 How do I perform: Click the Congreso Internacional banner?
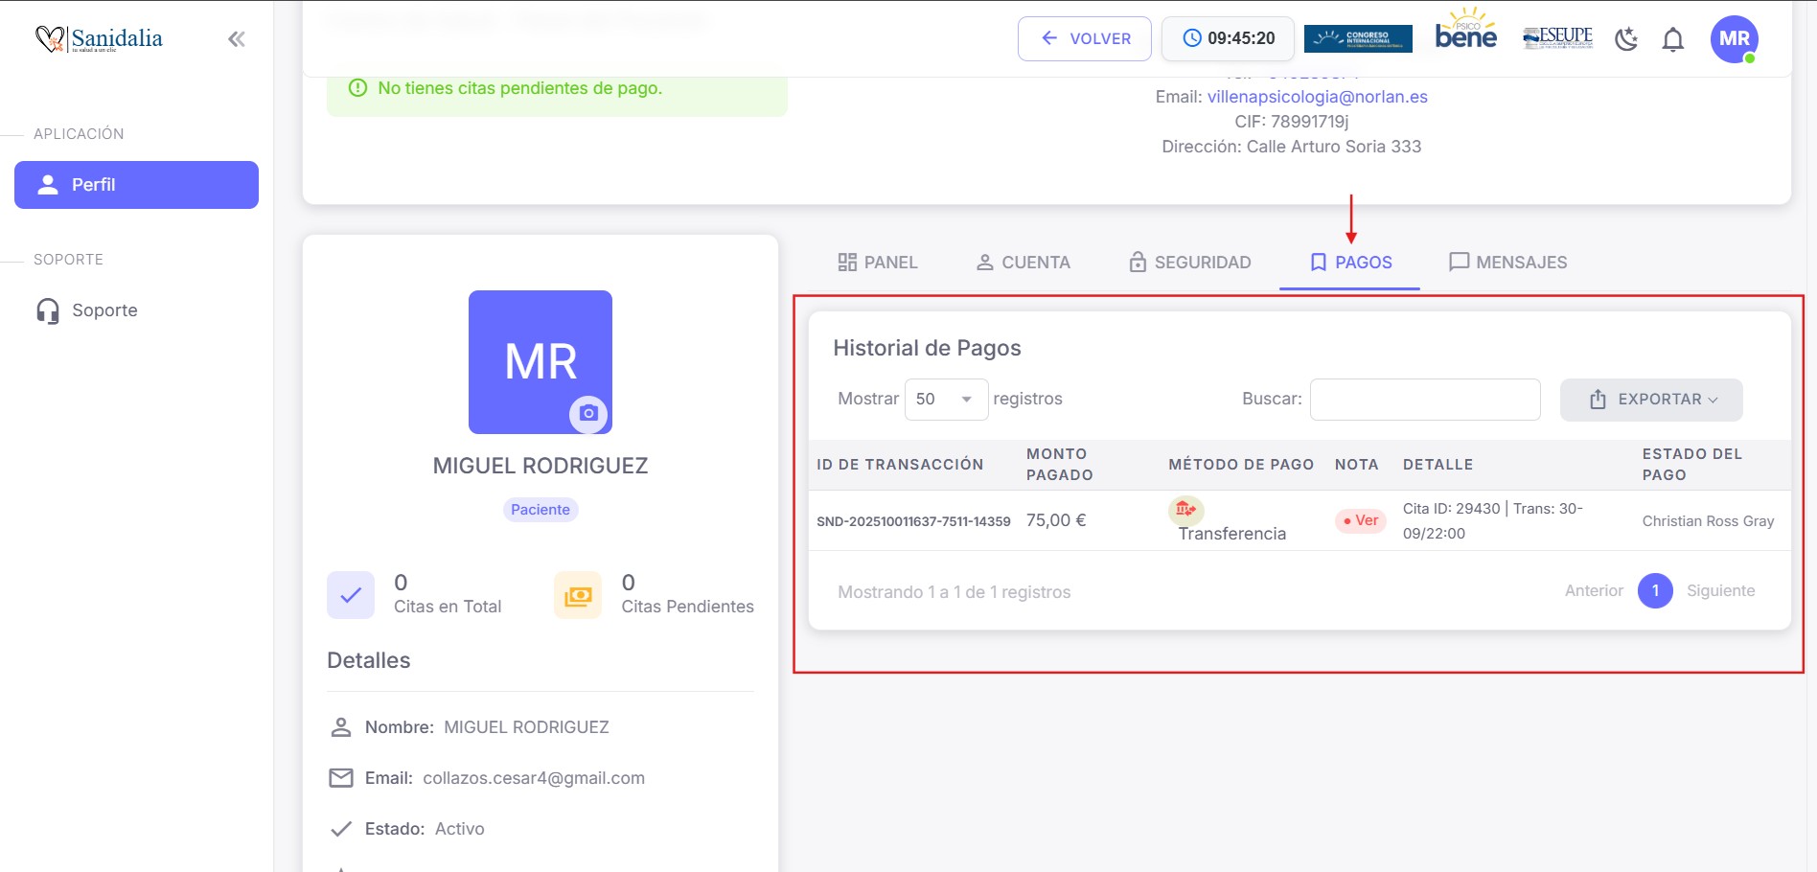(1358, 38)
